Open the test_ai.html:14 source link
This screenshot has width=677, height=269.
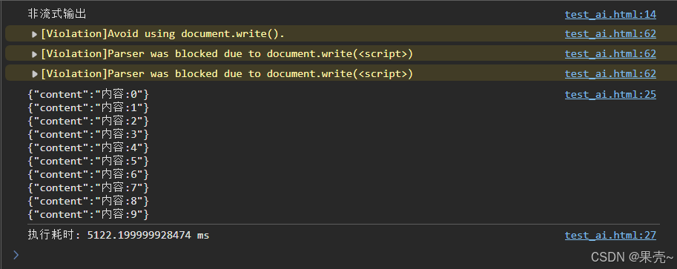[x=610, y=15]
